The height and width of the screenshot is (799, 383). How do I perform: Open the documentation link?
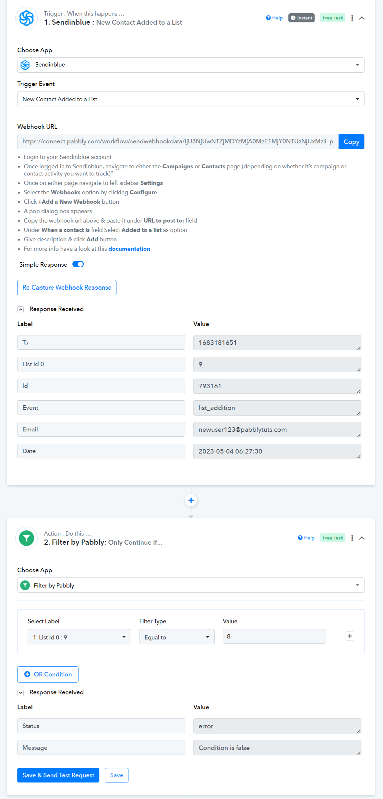(129, 249)
